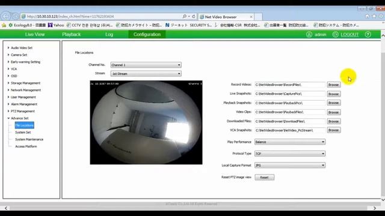Screen dimensions: 385x216
Task: Click the Video Clips path field
Action: tap(290, 112)
